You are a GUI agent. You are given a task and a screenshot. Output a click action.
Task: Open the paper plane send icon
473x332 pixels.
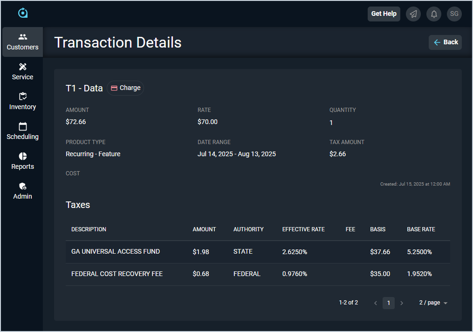pos(413,14)
